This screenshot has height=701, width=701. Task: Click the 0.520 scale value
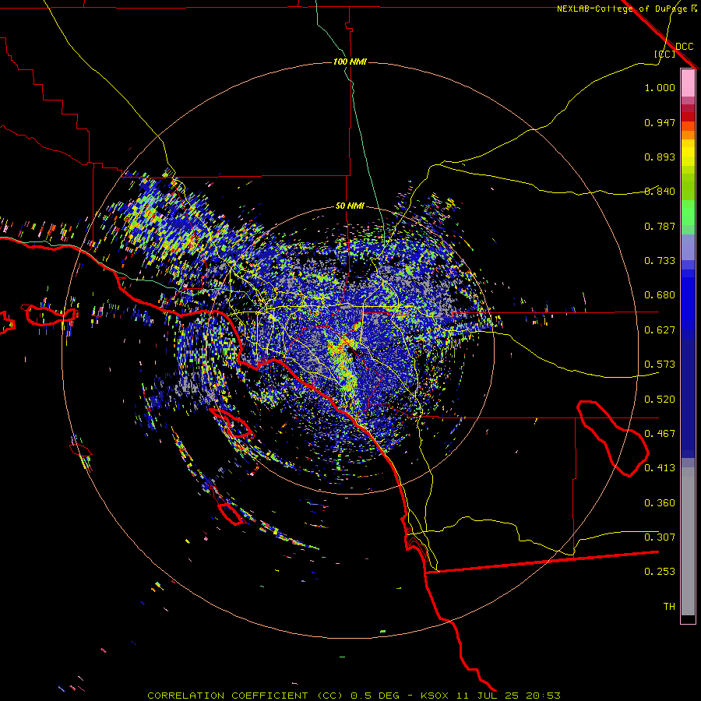click(x=660, y=400)
